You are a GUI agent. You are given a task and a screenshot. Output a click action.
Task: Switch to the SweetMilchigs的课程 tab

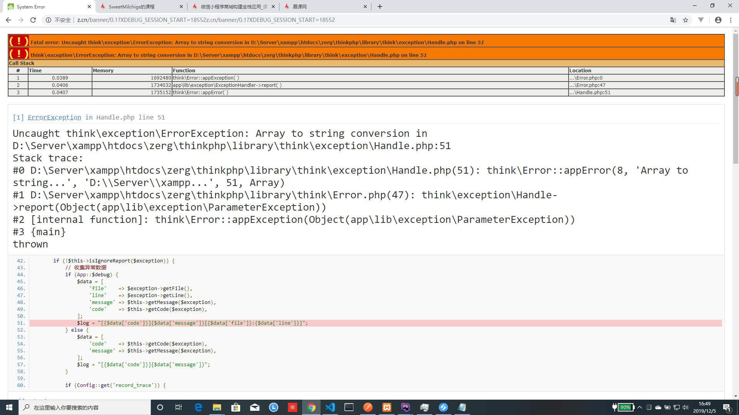140,7
